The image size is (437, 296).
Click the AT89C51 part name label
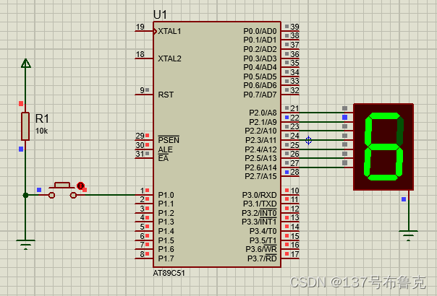(169, 273)
